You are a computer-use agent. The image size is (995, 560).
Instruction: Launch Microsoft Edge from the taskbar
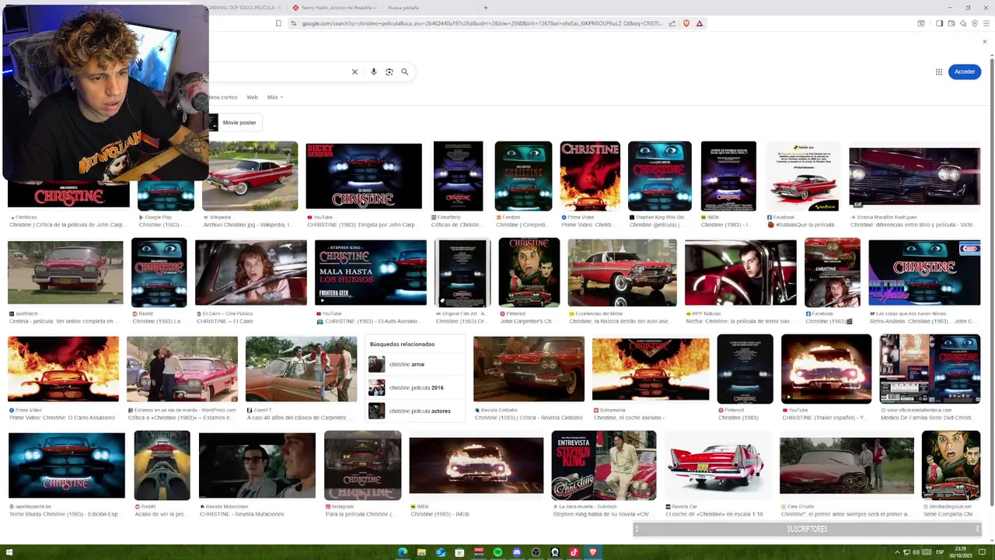pyautogui.click(x=403, y=552)
